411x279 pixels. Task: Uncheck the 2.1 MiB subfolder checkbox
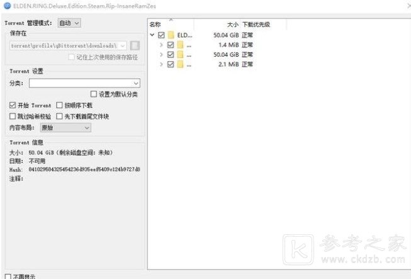[171, 64]
